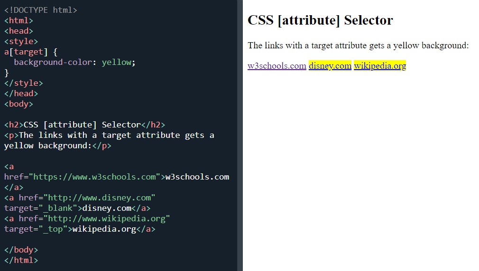Click the '<a href="http://www.disney.com"' code line

80,198
